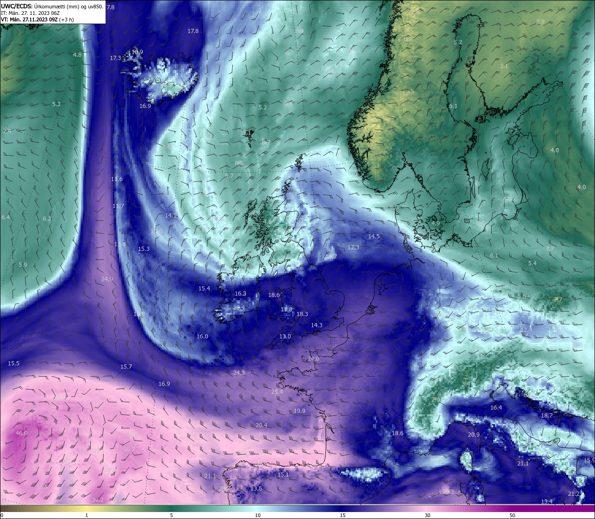Click the 46.0 value on the map
The height and width of the screenshot is (519, 595).
click(21, 433)
